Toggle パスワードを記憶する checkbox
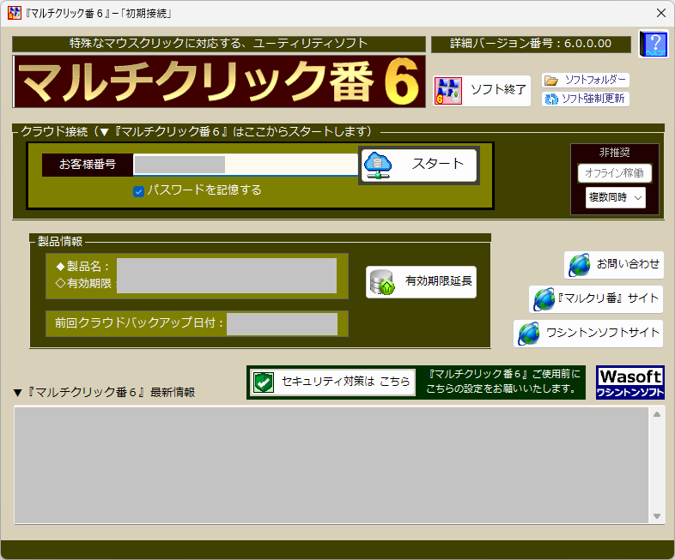The image size is (675, 560). [x=138, y=191]
